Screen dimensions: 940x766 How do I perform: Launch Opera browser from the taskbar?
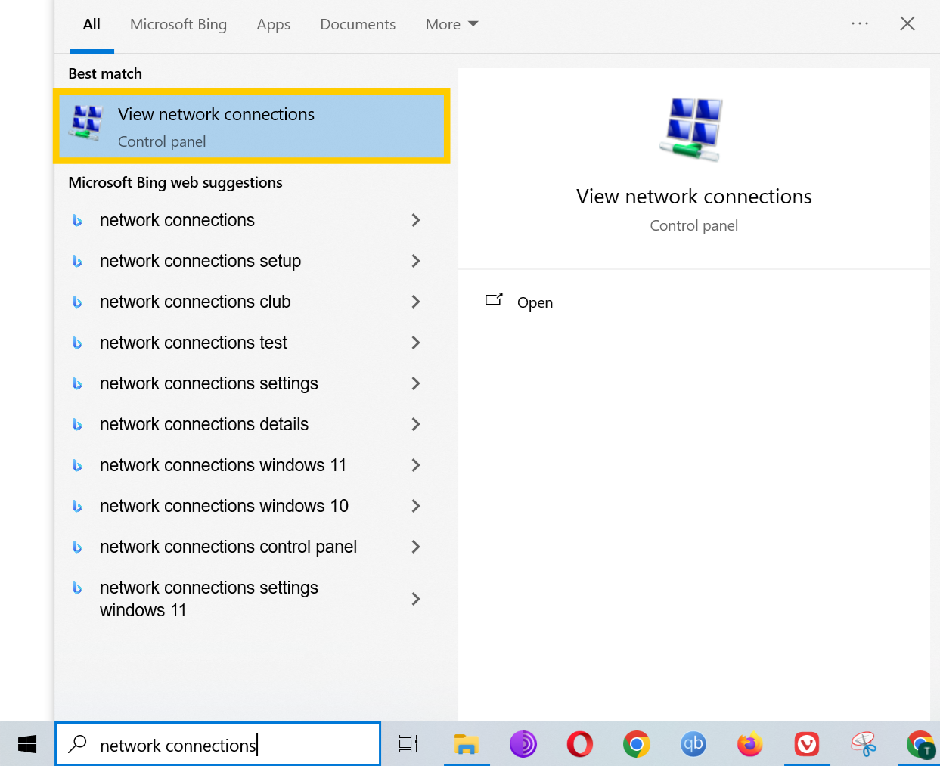(580, 744)
